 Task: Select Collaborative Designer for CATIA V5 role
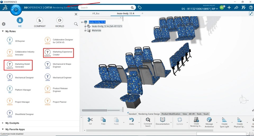point(59,41)
